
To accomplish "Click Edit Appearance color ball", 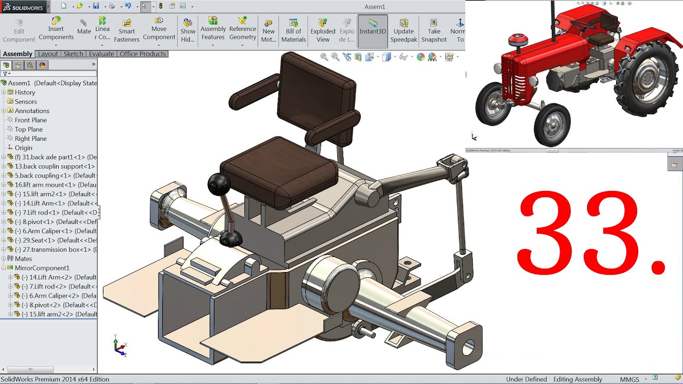I will [420, 57].
